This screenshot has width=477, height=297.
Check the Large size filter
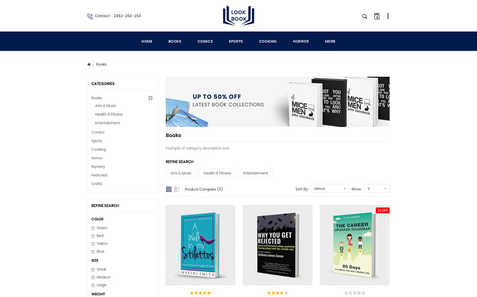pos(93,286)
